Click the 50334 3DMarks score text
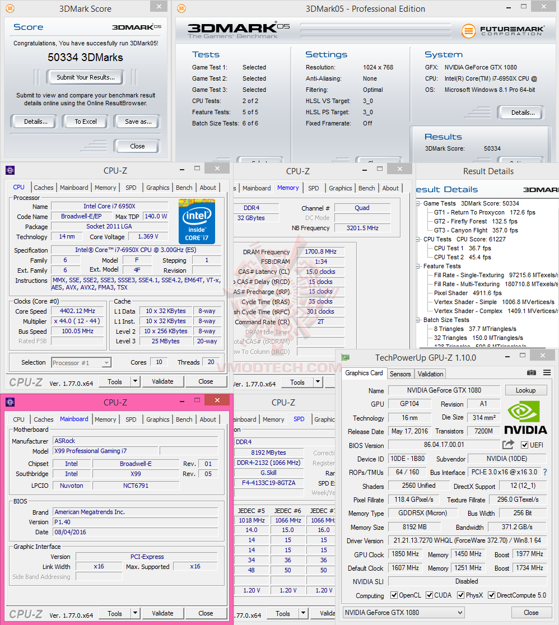 click(x=85, y=57)
